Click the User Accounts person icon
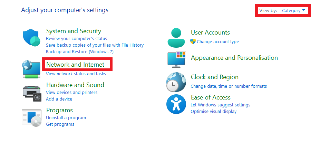This screenshot has height=152, width=320. click(x=176, y=38)
